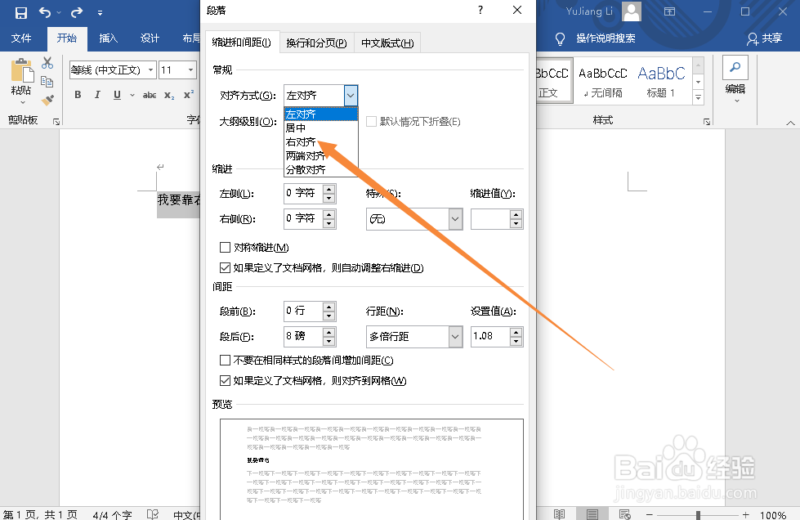Apply strikethrough (abc) formatting

150,95
